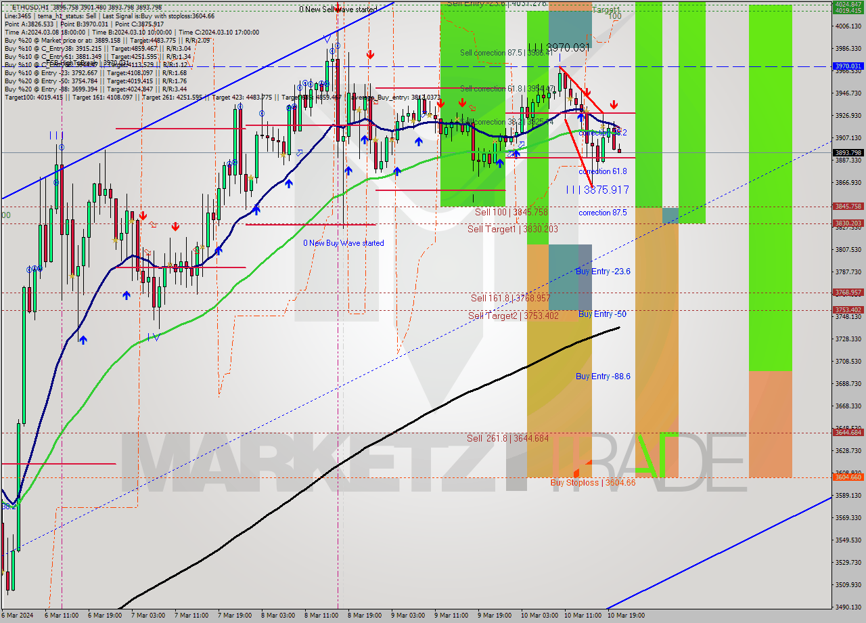Screen dimensions: 866x623
Task: Click the 3946.730 price scale value
Action: tap(848, 93)
